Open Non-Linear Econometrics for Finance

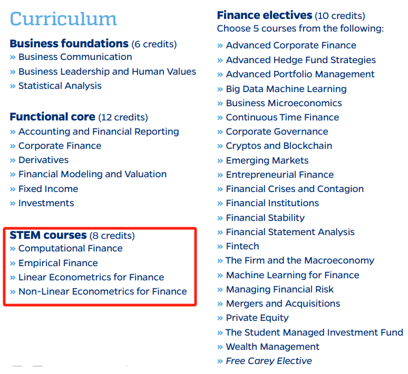tap(103, 291)
